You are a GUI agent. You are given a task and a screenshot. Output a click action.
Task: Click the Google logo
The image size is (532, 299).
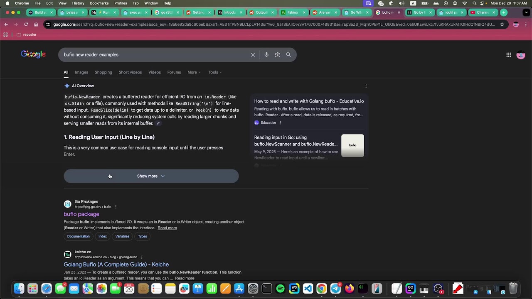click(x=33, y=54)
